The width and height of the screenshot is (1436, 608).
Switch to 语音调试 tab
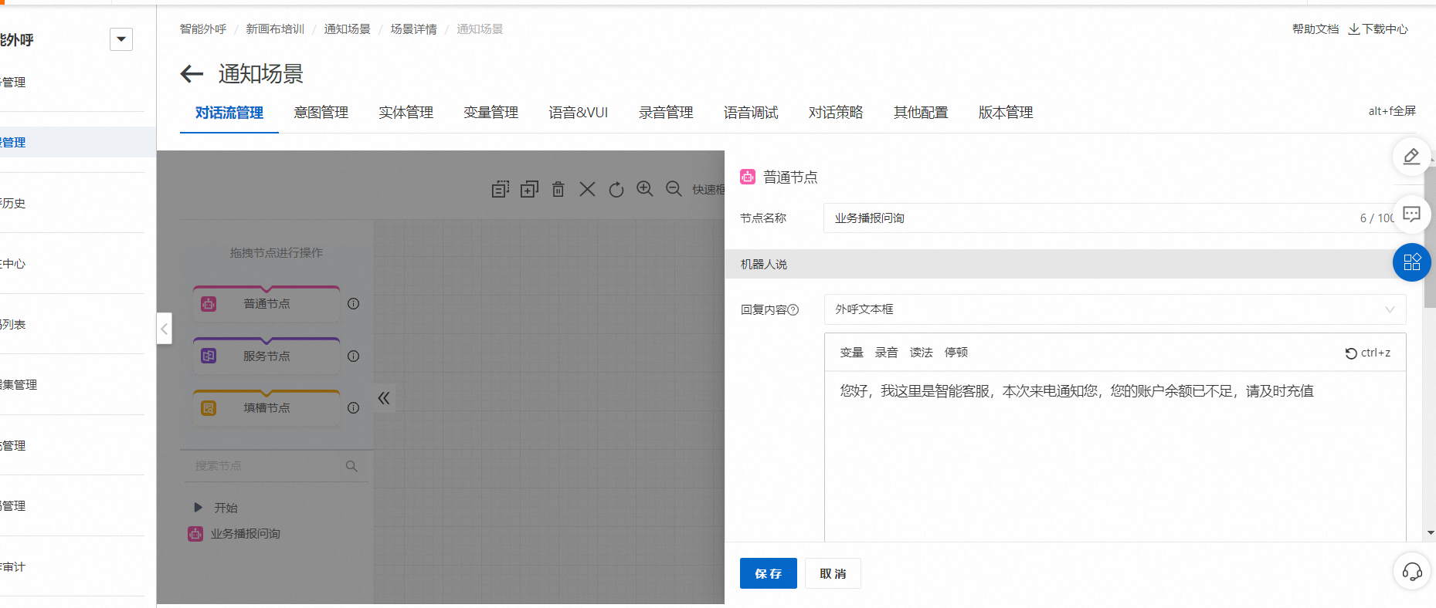pos(751,113)
